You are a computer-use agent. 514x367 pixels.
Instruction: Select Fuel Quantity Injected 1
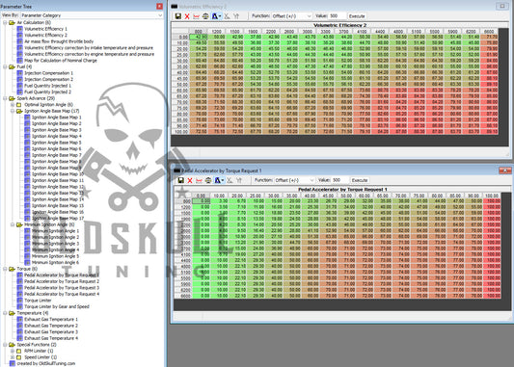(47, 86)
